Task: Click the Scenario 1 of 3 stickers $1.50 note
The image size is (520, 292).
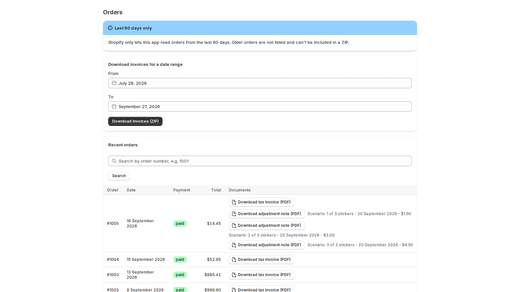Action: pos(359,214)
